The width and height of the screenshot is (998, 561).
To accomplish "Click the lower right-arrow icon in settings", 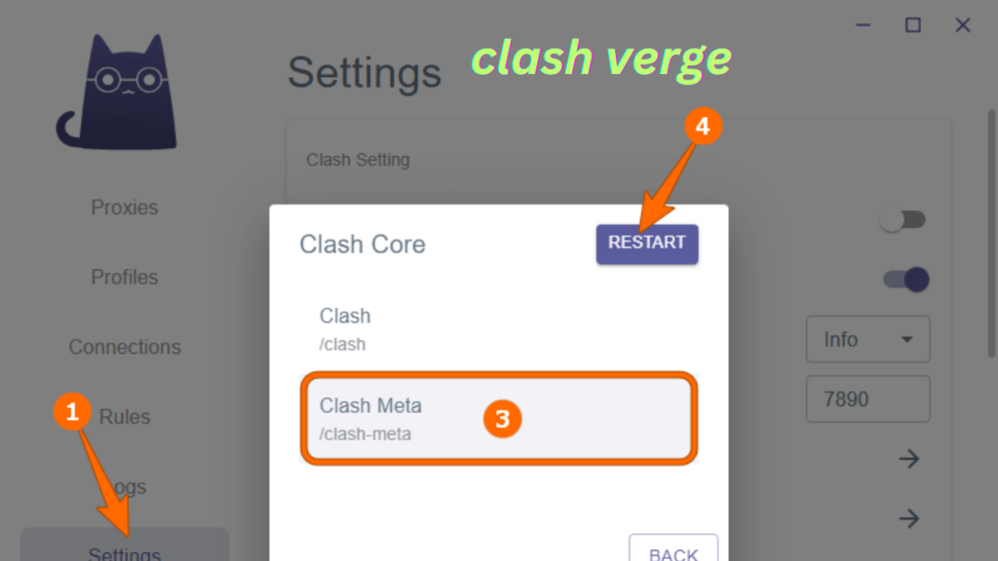I will coord(909,518).
